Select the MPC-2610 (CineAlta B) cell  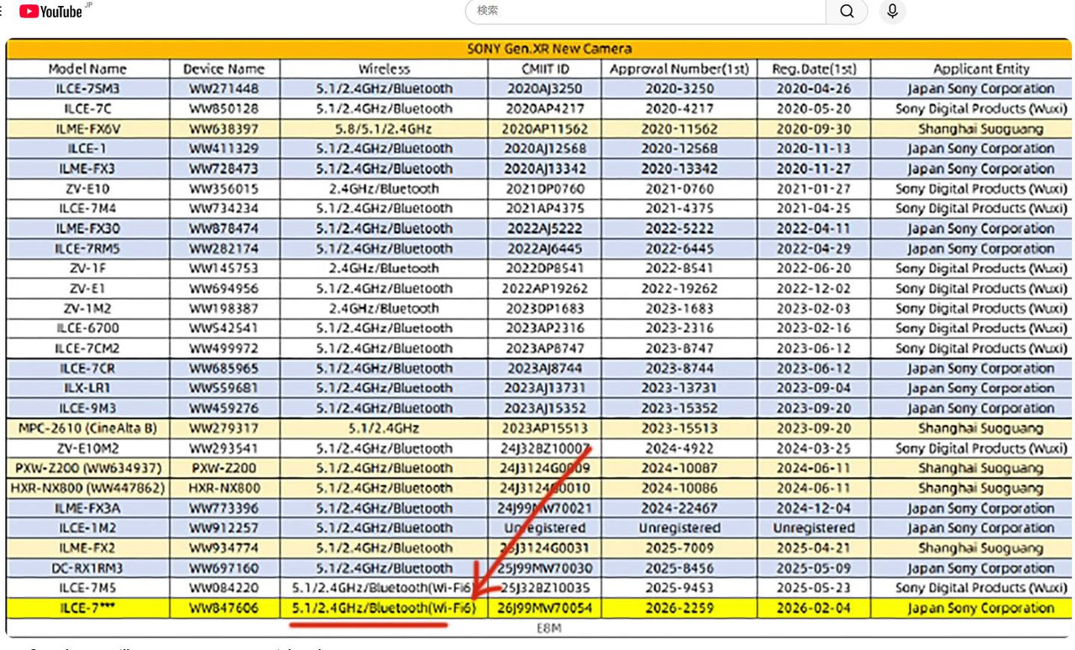[x=87, y=428]
